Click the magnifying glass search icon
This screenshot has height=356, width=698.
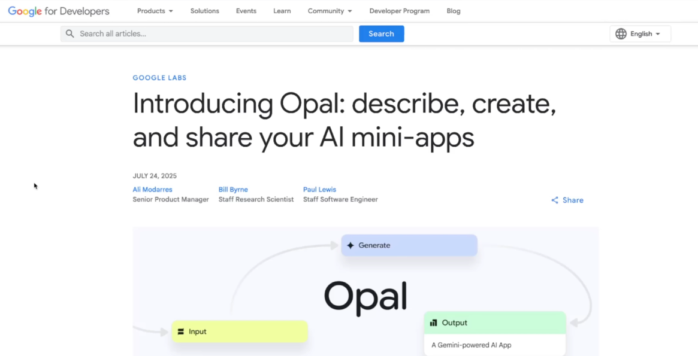coord(70,34)
